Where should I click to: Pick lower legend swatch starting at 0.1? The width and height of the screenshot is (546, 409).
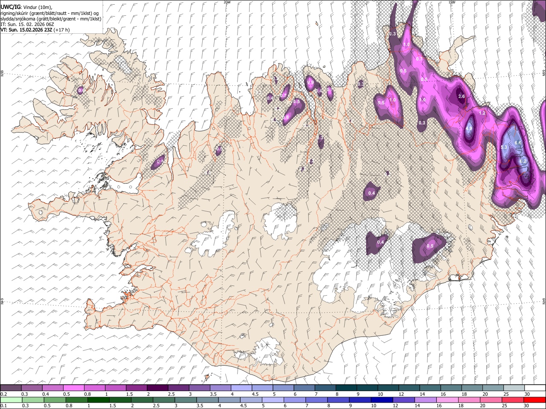[x=11, y=400]
